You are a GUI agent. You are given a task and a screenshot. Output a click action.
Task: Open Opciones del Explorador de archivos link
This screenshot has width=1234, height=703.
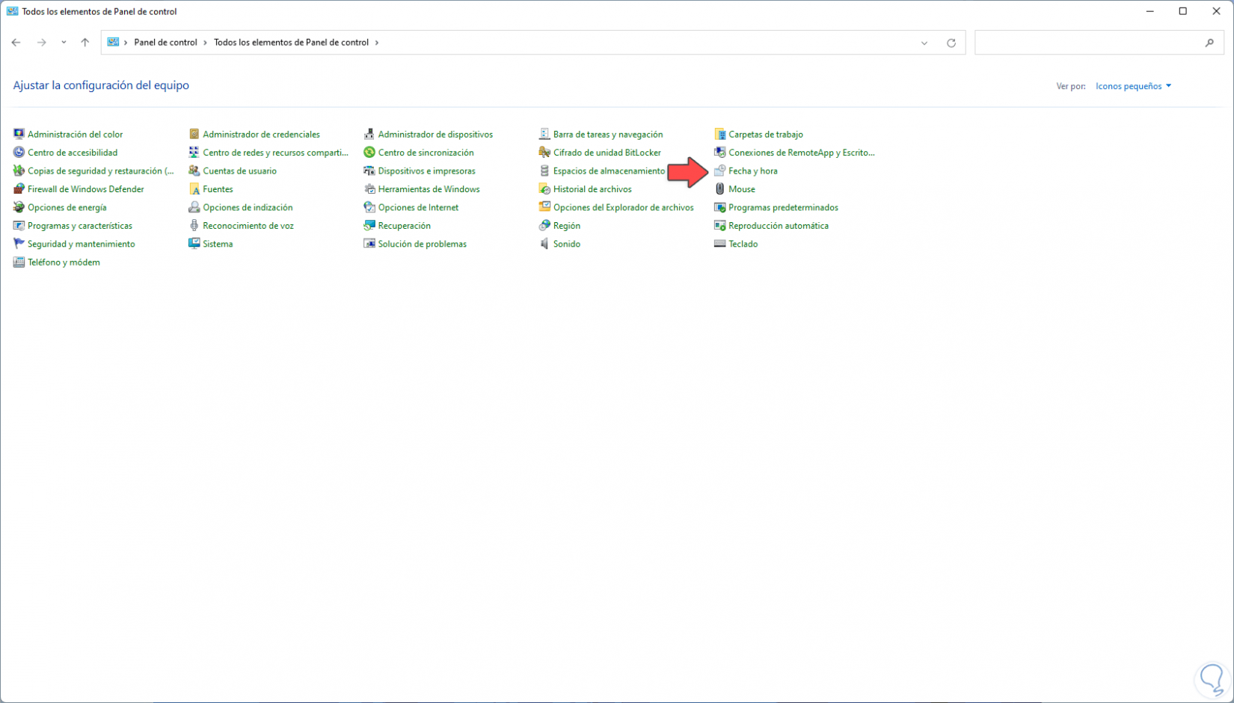coord(623,207)
